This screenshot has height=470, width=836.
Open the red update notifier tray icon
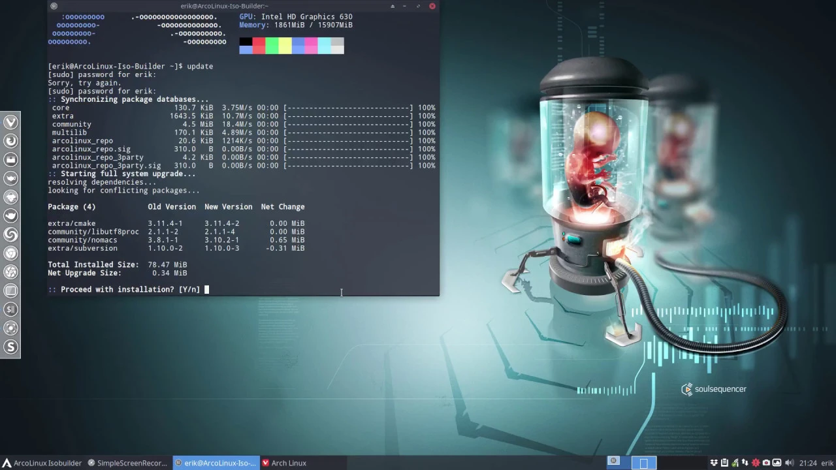tap(756, 463)
